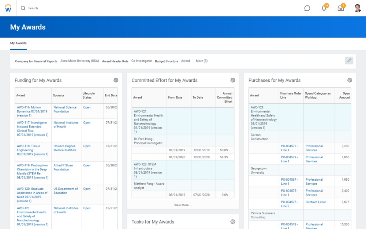The height and width of the screenshot is (229, 366).
Task: Open the user profile avatar
Action: coord(358,8)
